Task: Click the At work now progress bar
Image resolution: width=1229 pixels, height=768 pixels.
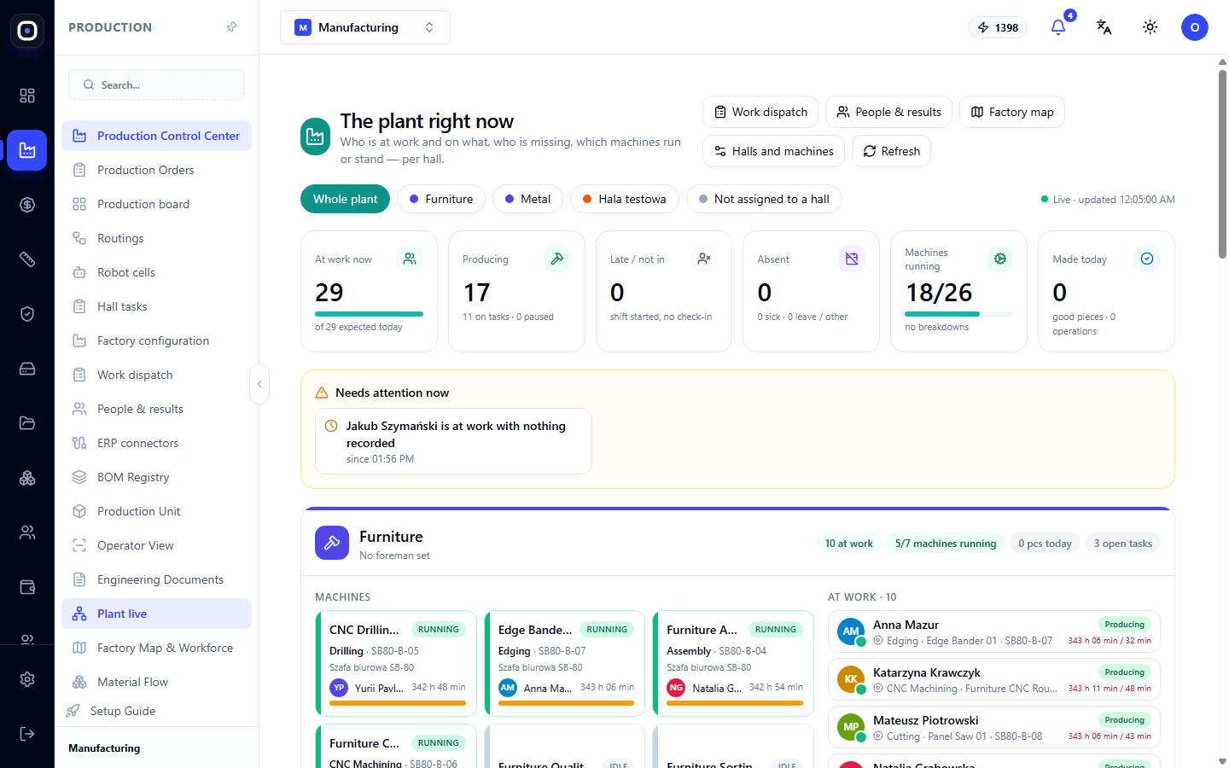Action: pos(369,314)
